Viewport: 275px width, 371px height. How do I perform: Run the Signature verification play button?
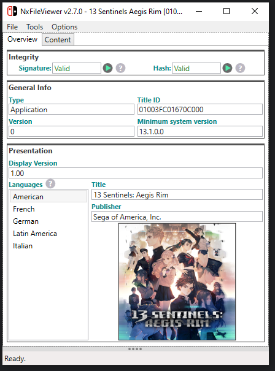[x=108, y=68]
